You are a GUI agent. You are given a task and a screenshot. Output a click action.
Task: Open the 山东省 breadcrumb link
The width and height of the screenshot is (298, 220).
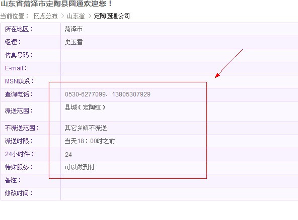pos(76,16)
